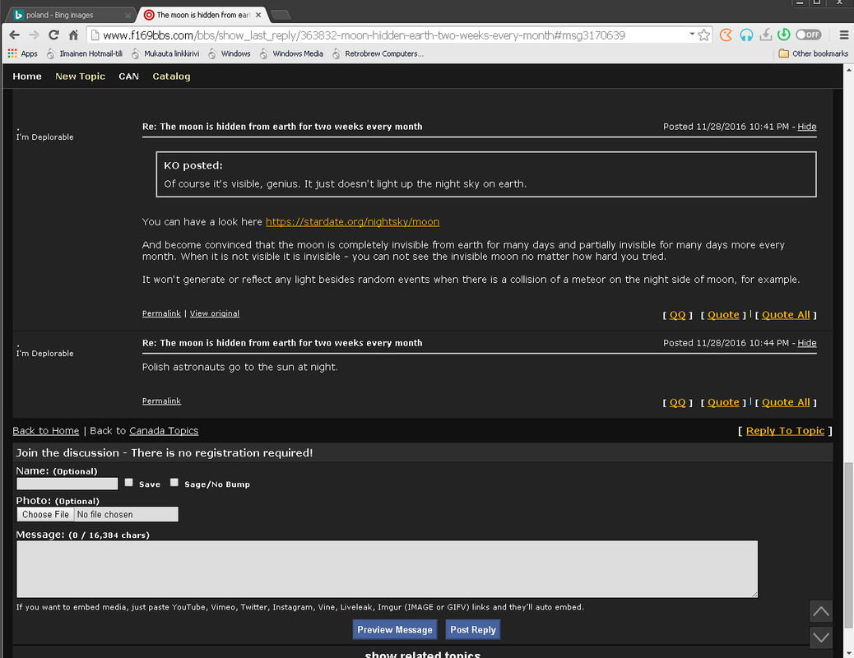Image resolution: width=854 pixels, height=658 pixels.
Task: Click View original under the first post
Action: tap(215, 313)
